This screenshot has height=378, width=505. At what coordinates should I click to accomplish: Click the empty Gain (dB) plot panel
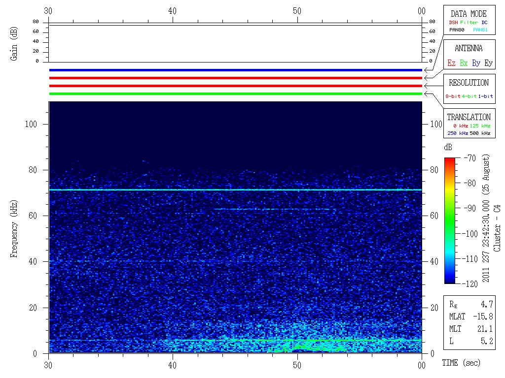236,43
